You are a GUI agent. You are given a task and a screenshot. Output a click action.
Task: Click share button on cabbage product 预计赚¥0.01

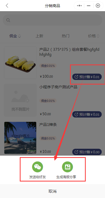[87, 77]
